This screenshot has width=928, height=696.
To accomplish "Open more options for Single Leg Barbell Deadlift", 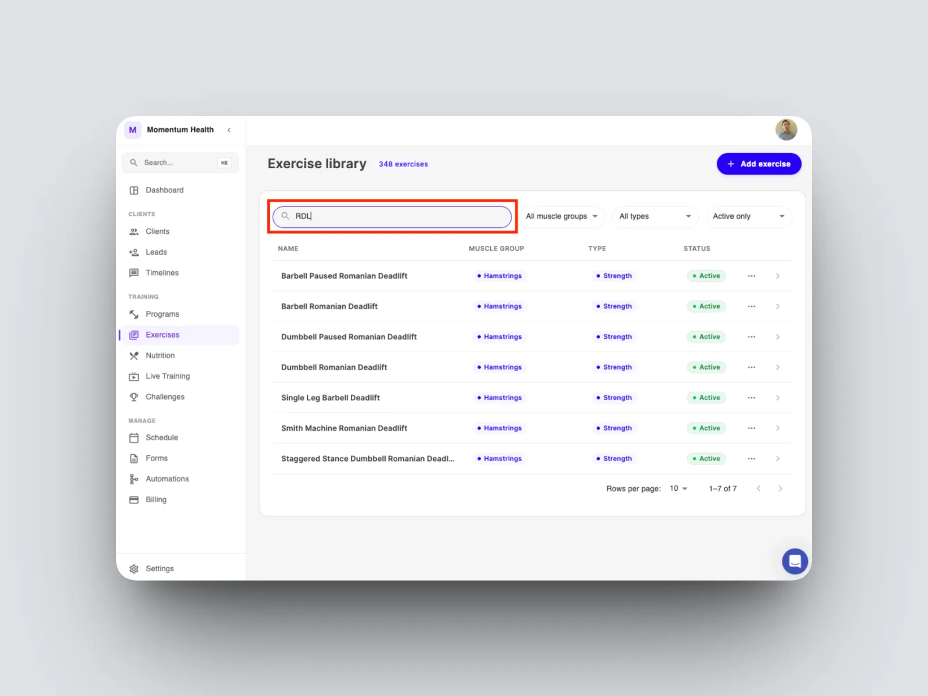I will pos(752,398).
